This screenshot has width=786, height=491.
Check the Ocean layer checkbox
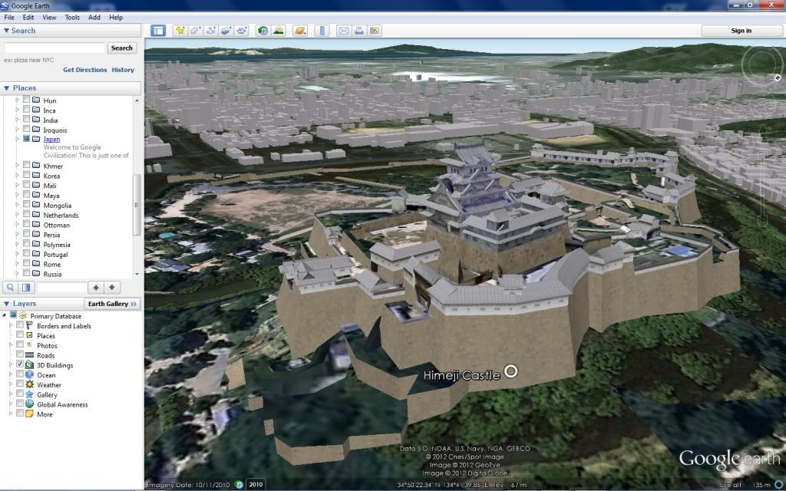click(x=20, y=374)
